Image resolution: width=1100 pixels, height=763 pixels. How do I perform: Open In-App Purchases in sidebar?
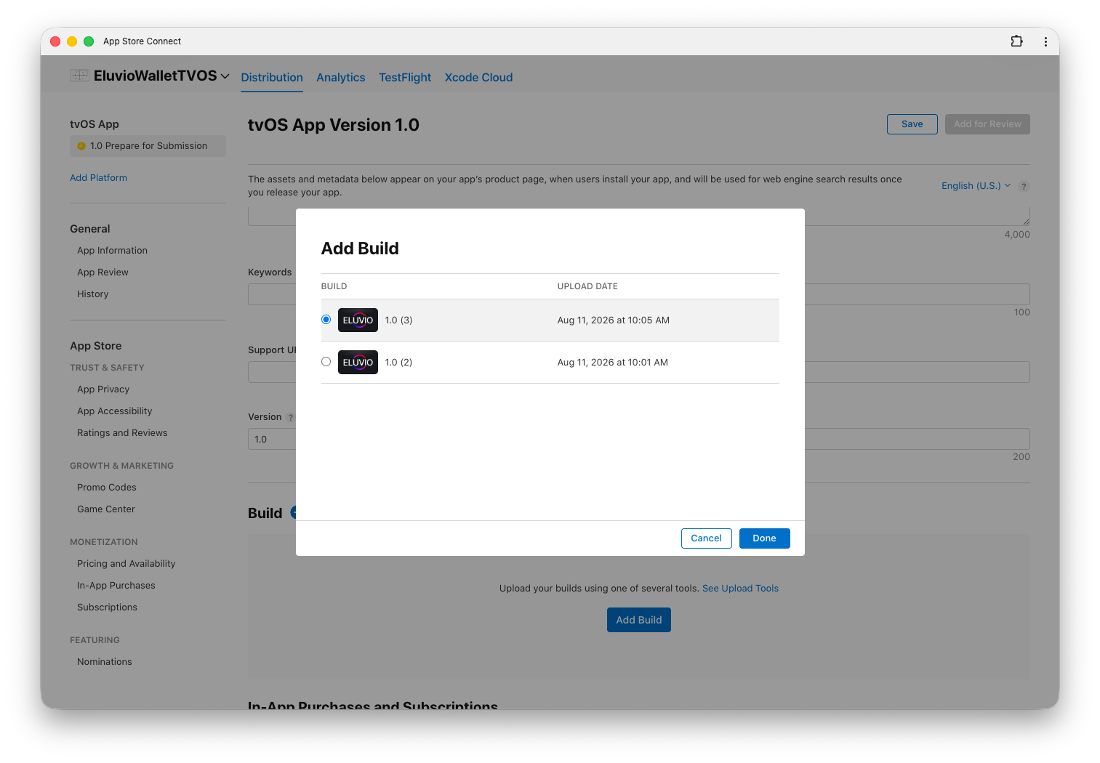[x=116, y=586]
